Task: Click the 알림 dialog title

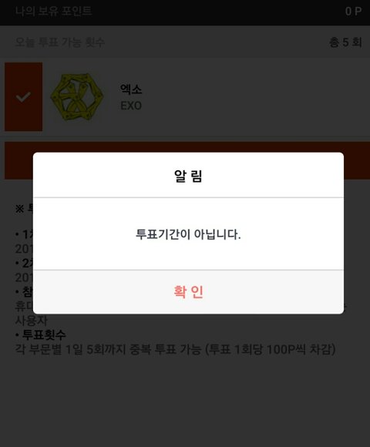Action: [188, 176]
